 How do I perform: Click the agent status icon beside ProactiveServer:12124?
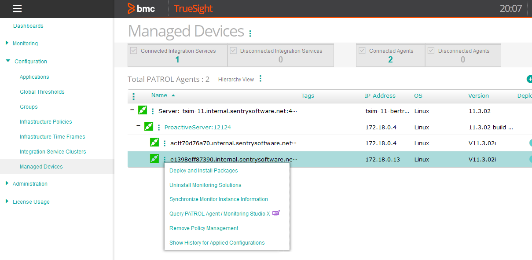tap(148, 126)
